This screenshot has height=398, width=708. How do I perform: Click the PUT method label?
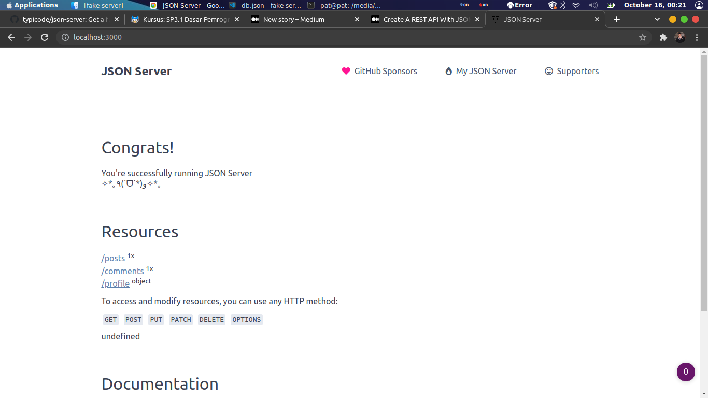(x=156, y=320)
